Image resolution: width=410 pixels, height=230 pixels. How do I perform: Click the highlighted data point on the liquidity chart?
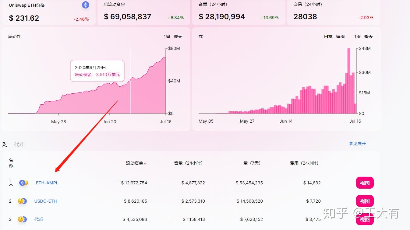pos(130,80)
